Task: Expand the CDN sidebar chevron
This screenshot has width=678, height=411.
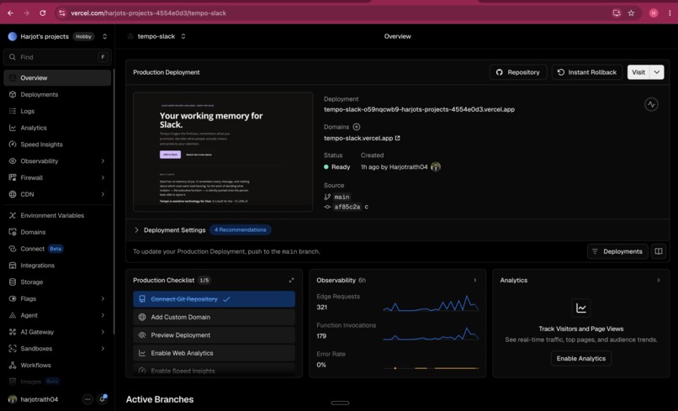Action: coord(103,194)
